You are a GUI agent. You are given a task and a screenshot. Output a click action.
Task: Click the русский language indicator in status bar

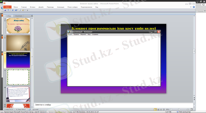35,109
